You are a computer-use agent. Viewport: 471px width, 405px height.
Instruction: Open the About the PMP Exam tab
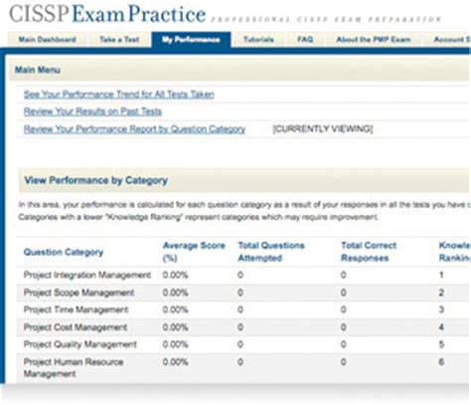(x=374, y=40)
